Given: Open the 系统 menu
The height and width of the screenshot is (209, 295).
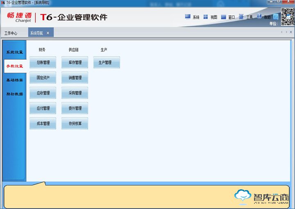Looking at the screenshot, I should coord(196,17).
